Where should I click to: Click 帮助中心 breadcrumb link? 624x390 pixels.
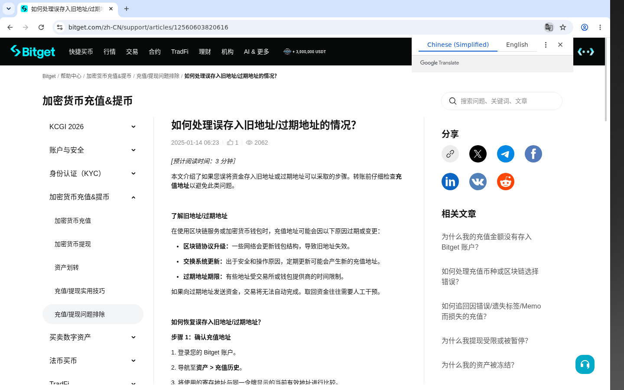point(71,76)
